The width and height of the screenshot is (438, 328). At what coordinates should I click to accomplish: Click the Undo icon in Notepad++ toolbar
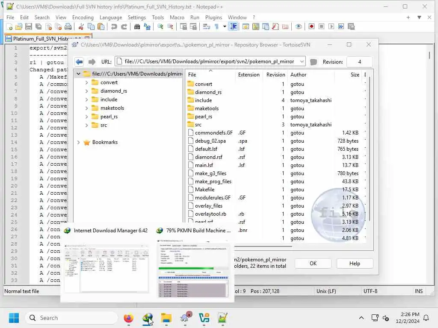tap(114, 26)
